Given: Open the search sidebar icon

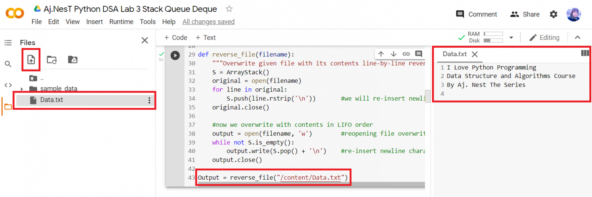Looking at the screenshot, I should (x=8, y=64).
